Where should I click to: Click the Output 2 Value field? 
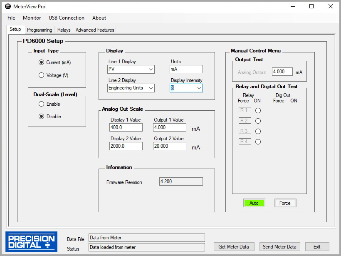(x=170, y=146)
